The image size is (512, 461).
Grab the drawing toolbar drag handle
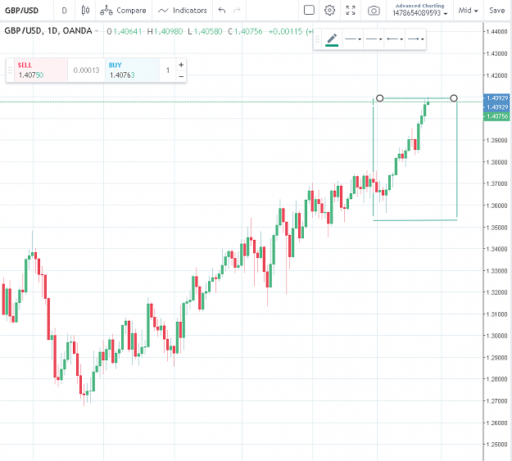pyautogui.click(x=317, y=39)
